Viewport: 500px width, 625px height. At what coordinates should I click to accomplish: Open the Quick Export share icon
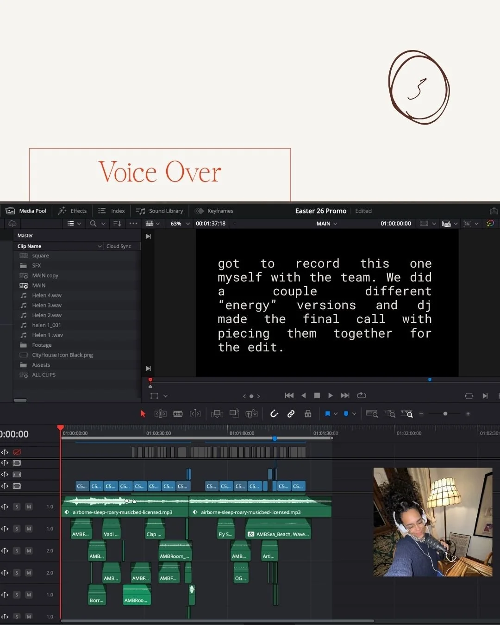pos(494,211)
